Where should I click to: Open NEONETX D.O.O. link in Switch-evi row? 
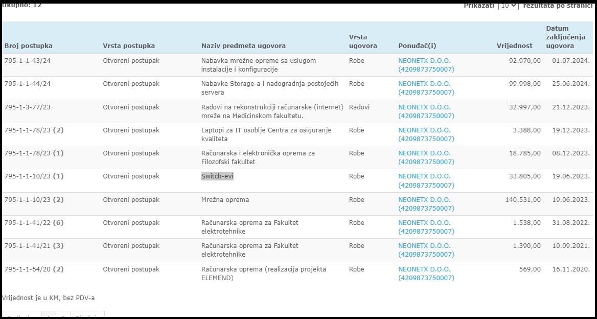426,181
